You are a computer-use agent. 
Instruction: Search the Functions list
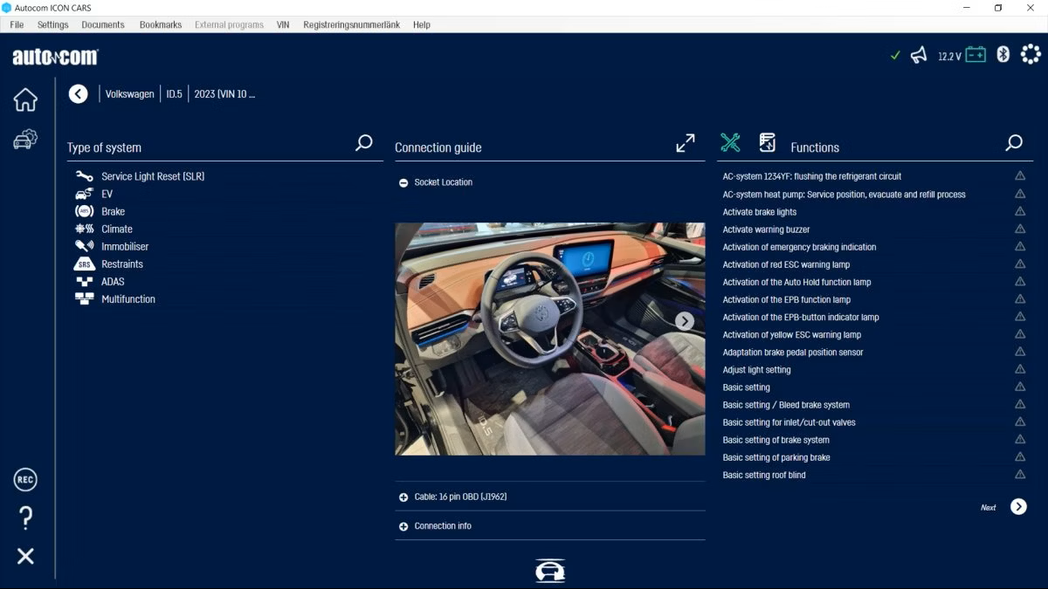(1014, 143)
